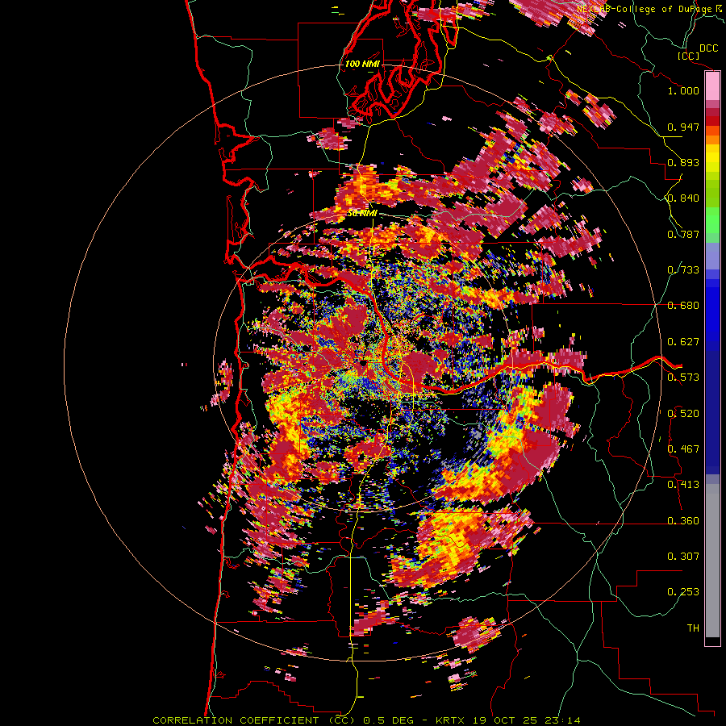Select the 0.733 scale value

click(x=683, y=270)
